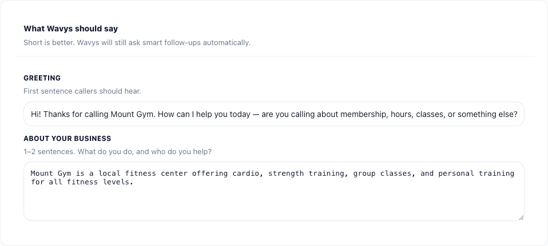Select the GREETING field label
This screenshot has height=246, width=548.
point(42,78)
